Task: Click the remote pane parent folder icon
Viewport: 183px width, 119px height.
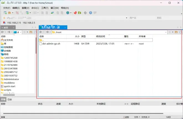Action: tap(176, 32)
